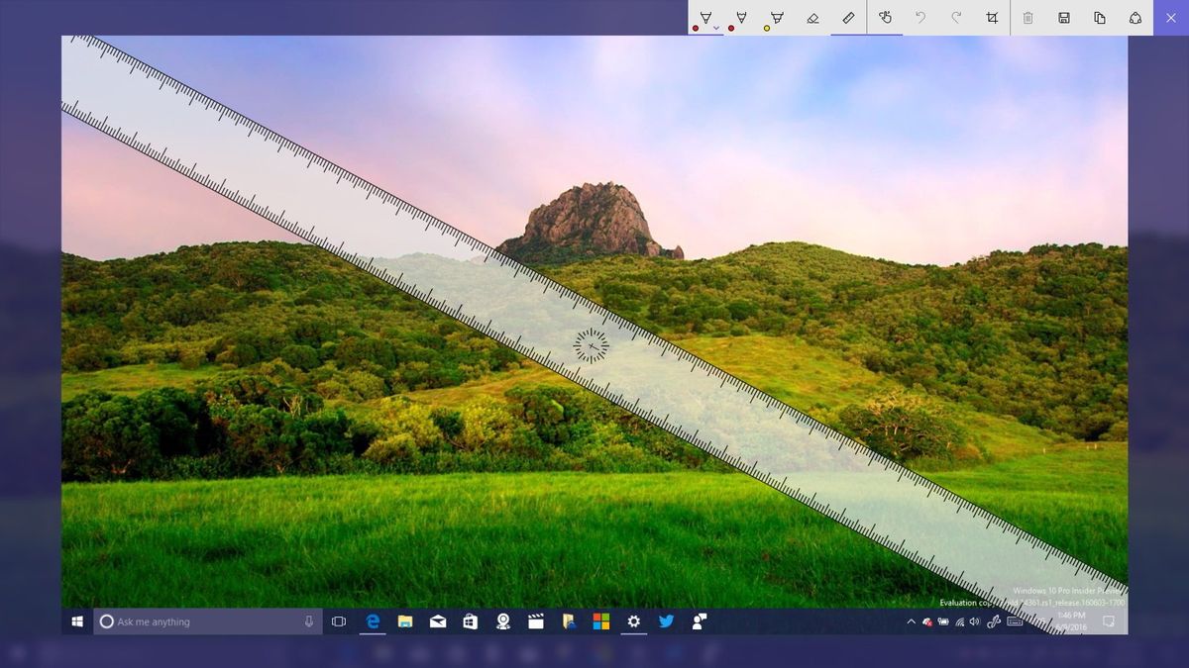Open the Start menu
Screen dimensions: 1189x668
point(77,621)
